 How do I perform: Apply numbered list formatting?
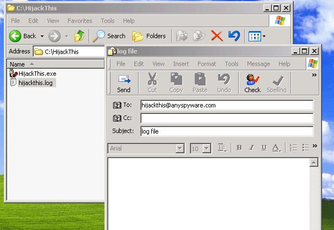(294, 148)
